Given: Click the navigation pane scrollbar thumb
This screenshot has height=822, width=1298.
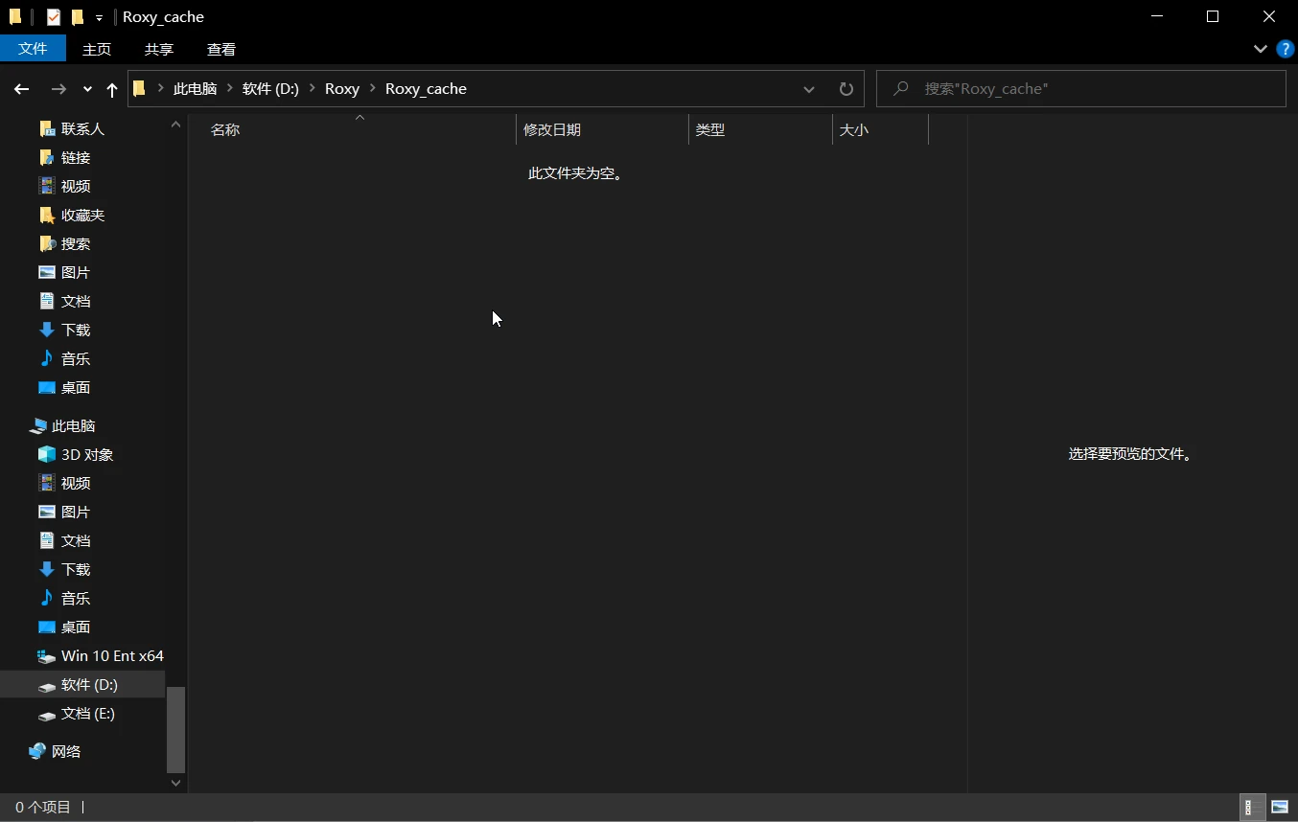Looking at the screenshot, I should click(x=175, y=729).
